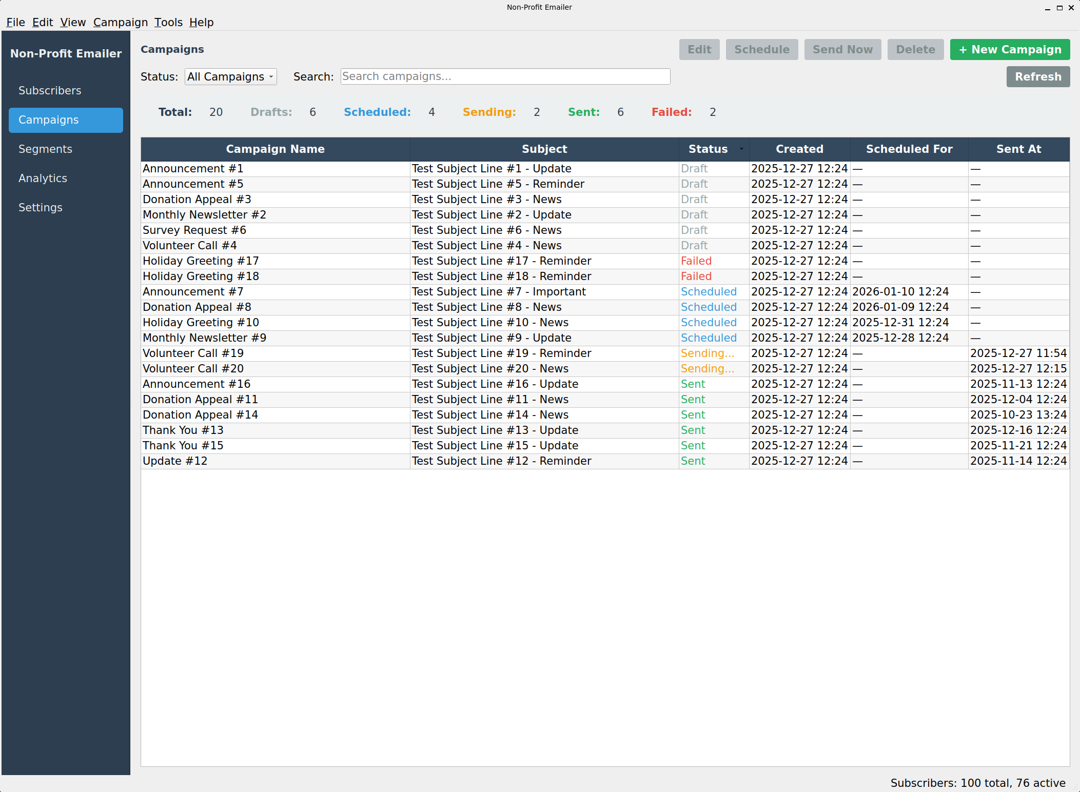
Task: Focus the Search campaigns input field
Action: [x=505, y=77]
